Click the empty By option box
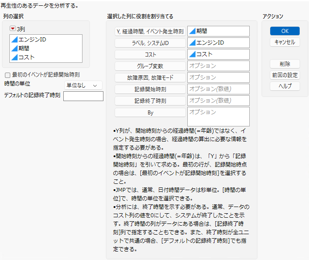 218,117
